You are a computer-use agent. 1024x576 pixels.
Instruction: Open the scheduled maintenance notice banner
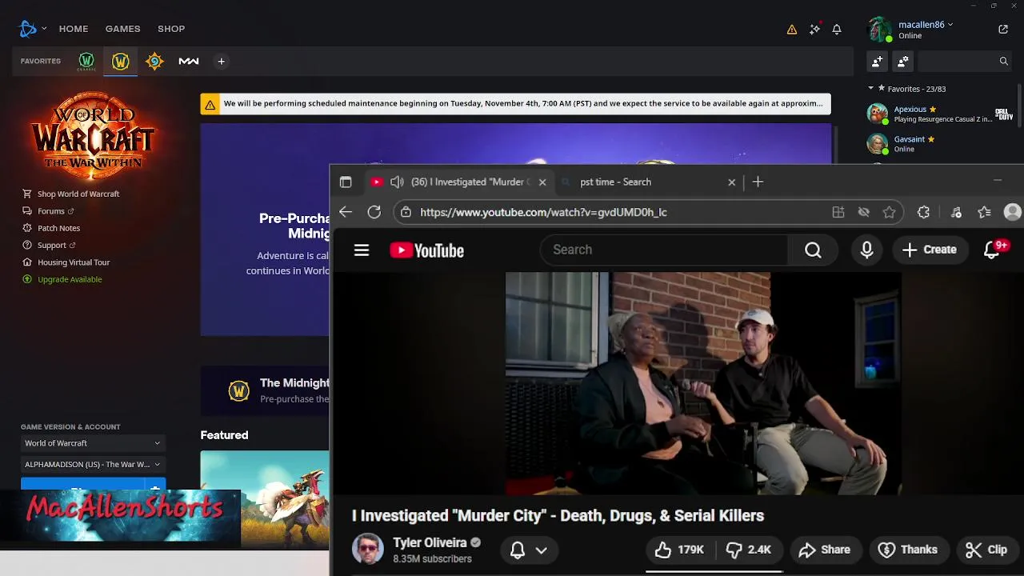point(516,104)
